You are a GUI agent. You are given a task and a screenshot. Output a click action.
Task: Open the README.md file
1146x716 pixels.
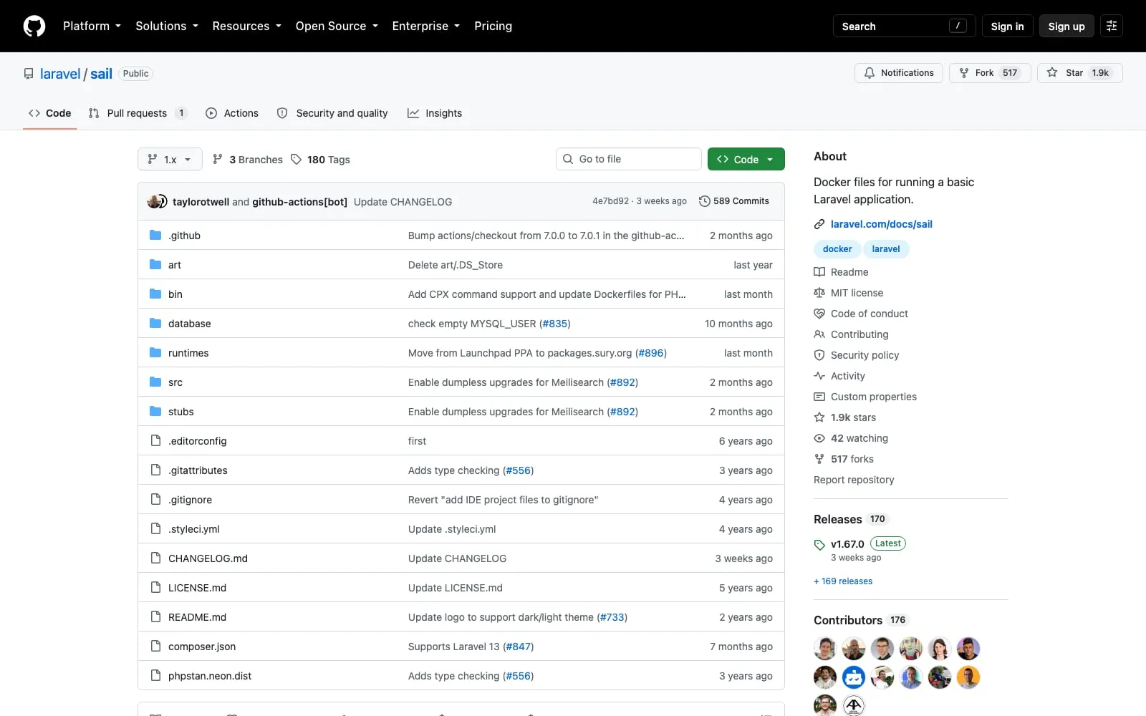tap(197, 616)
